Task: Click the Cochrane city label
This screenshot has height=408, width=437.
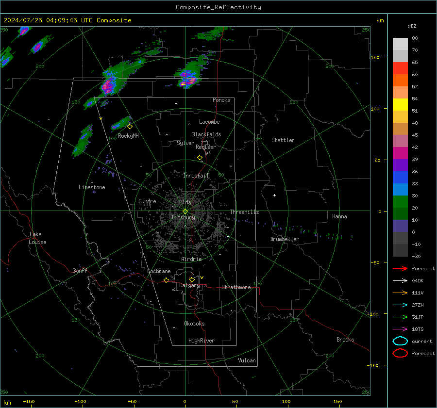Action: (x=159, y=271)
